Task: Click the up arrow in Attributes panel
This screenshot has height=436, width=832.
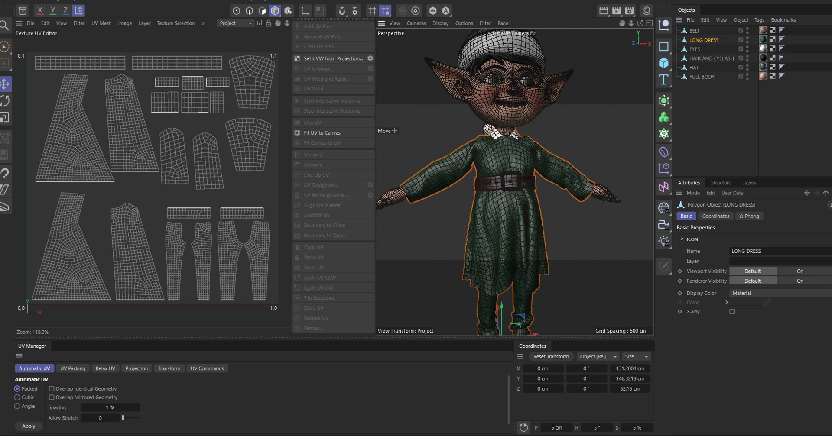Action: click(x=825, y=193)
